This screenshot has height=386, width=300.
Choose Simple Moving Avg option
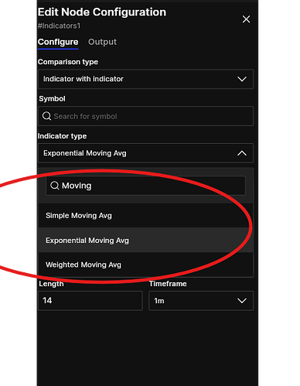click(146, 215)
